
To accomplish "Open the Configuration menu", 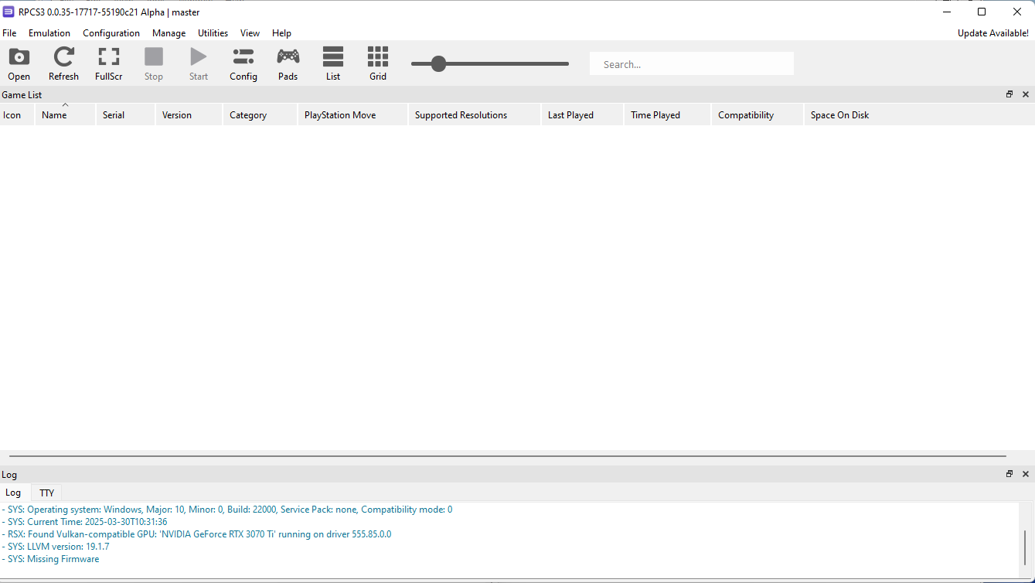I will (111, 33).
